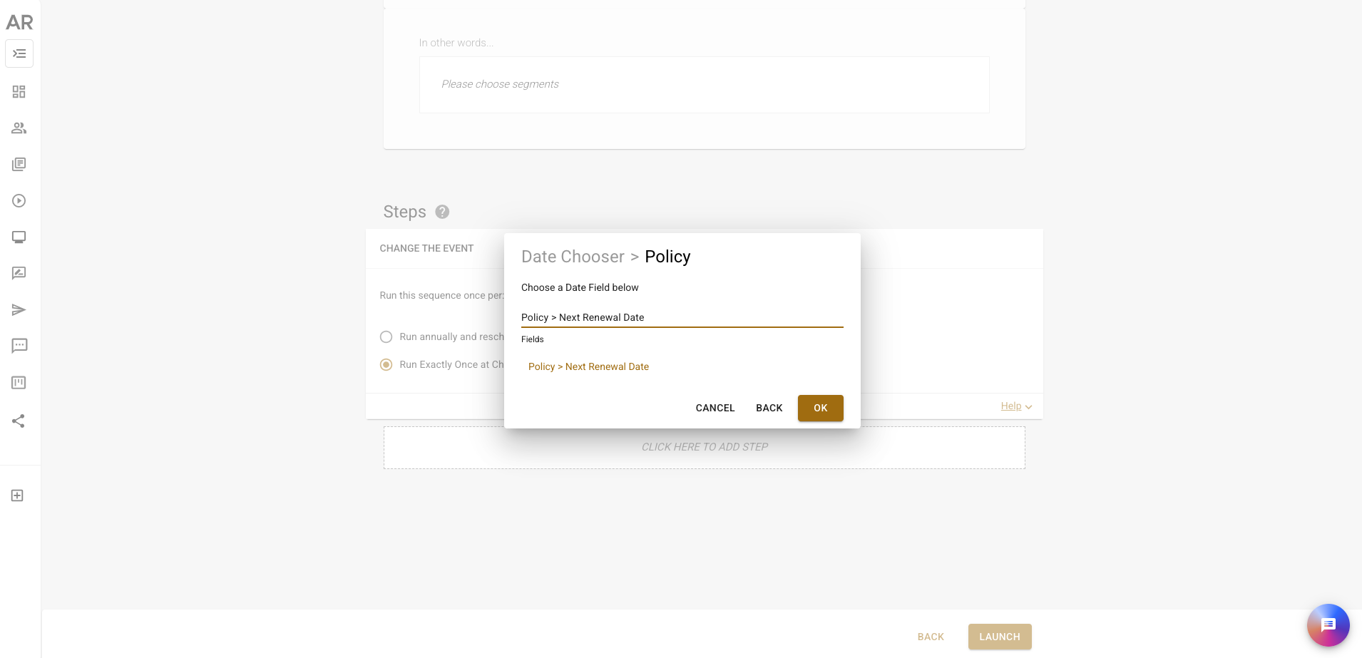
Task: Click the monitor screen sidebar icon
Action: pos(19,237)
